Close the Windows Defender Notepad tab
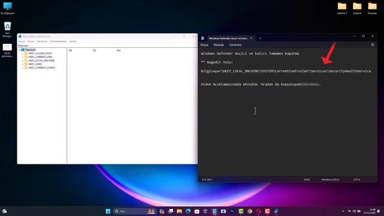384x216 pixels. [251, 38]
